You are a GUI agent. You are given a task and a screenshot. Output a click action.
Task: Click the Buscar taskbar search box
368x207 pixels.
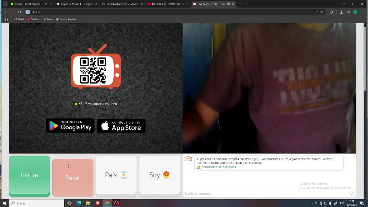(x=37, y=203)
